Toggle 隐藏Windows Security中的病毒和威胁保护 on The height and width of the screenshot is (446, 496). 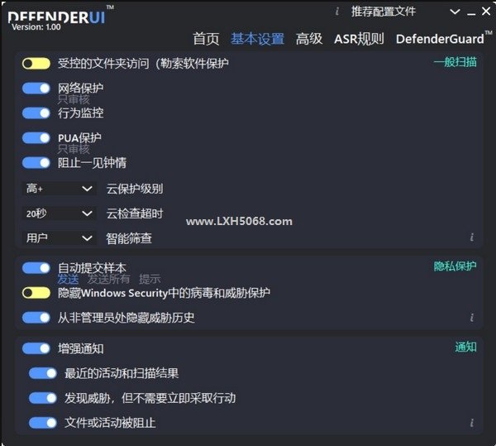(x=36, y=292)
